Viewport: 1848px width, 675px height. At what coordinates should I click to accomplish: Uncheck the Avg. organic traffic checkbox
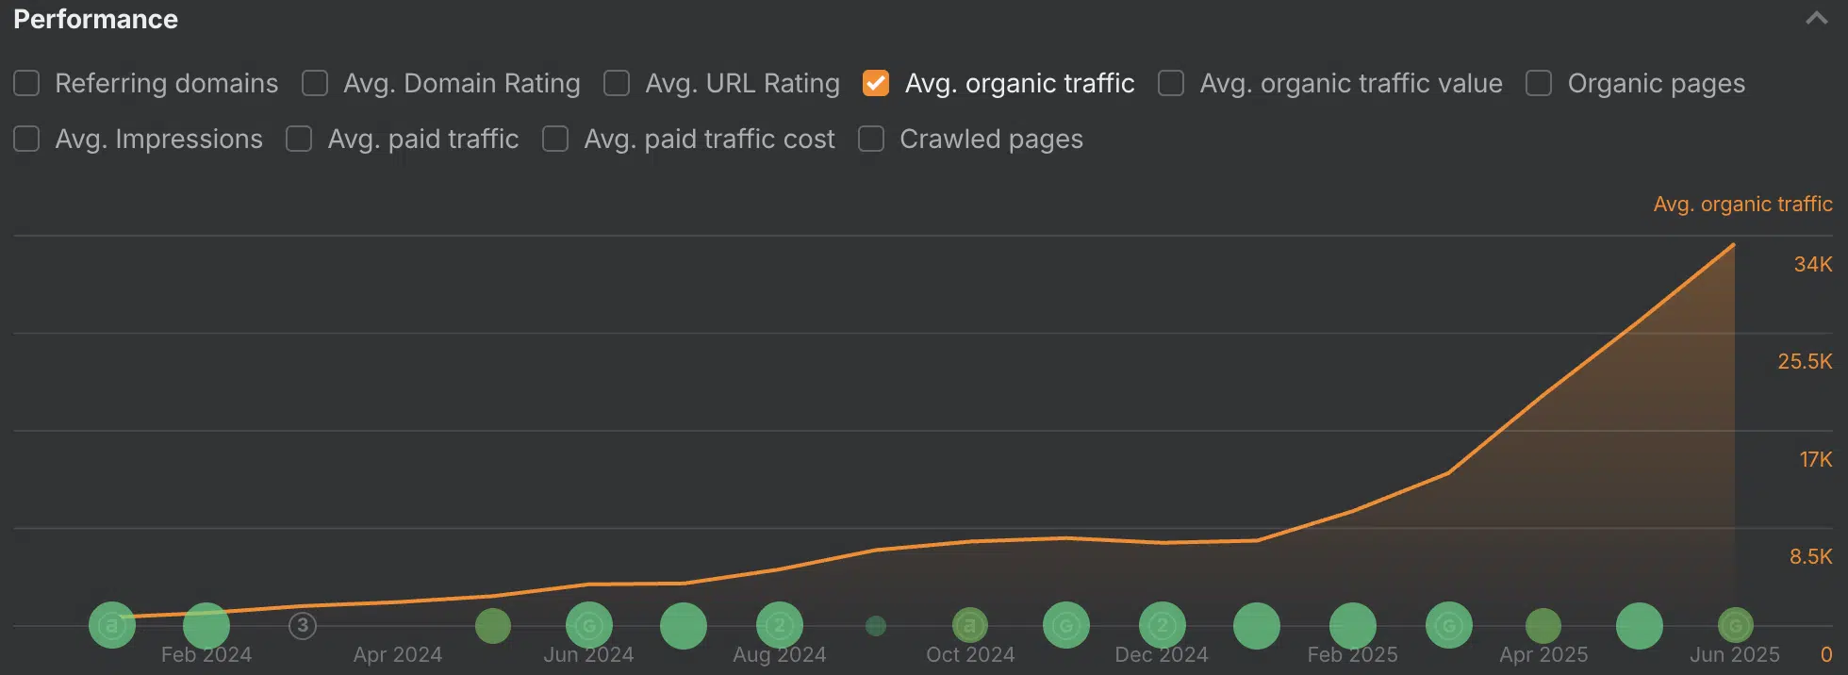pos(876,83)
